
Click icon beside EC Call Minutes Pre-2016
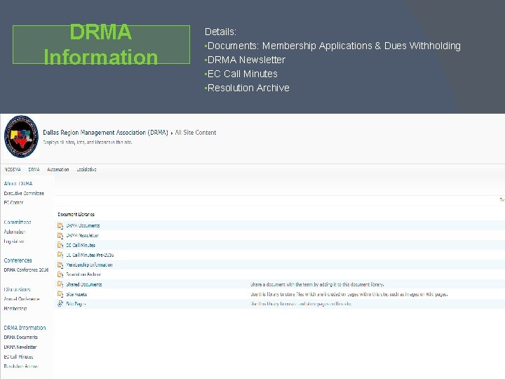point(60,255)
